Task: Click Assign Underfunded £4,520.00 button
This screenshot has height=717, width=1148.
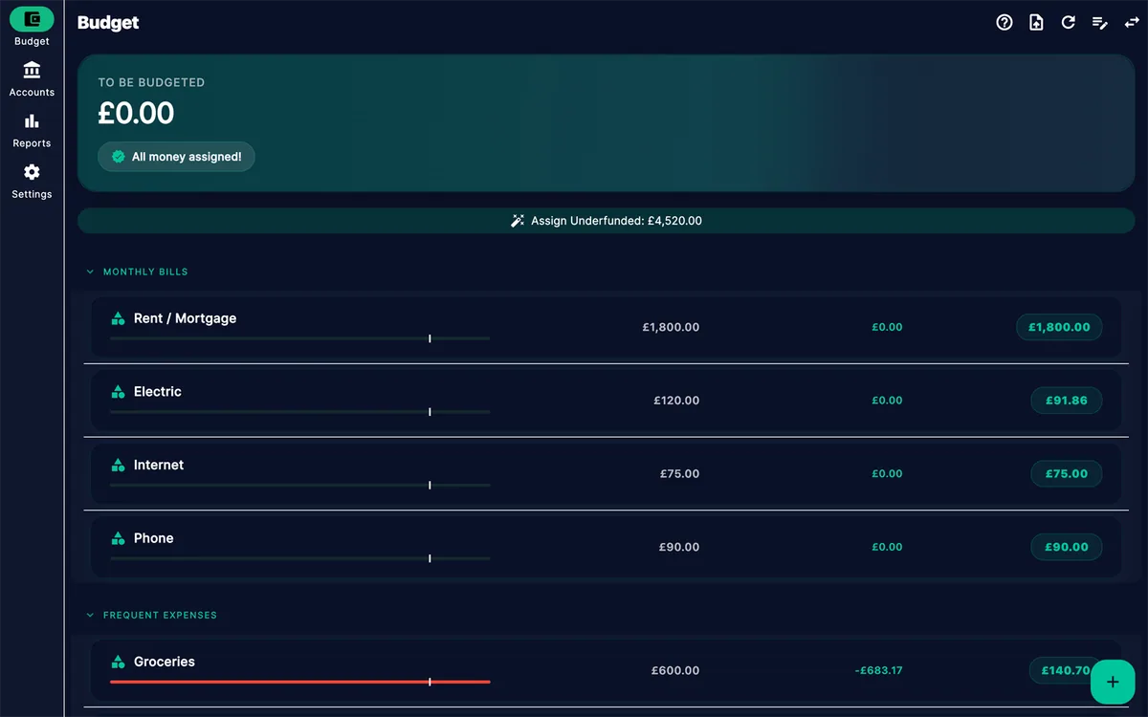Action: [607, 221]
